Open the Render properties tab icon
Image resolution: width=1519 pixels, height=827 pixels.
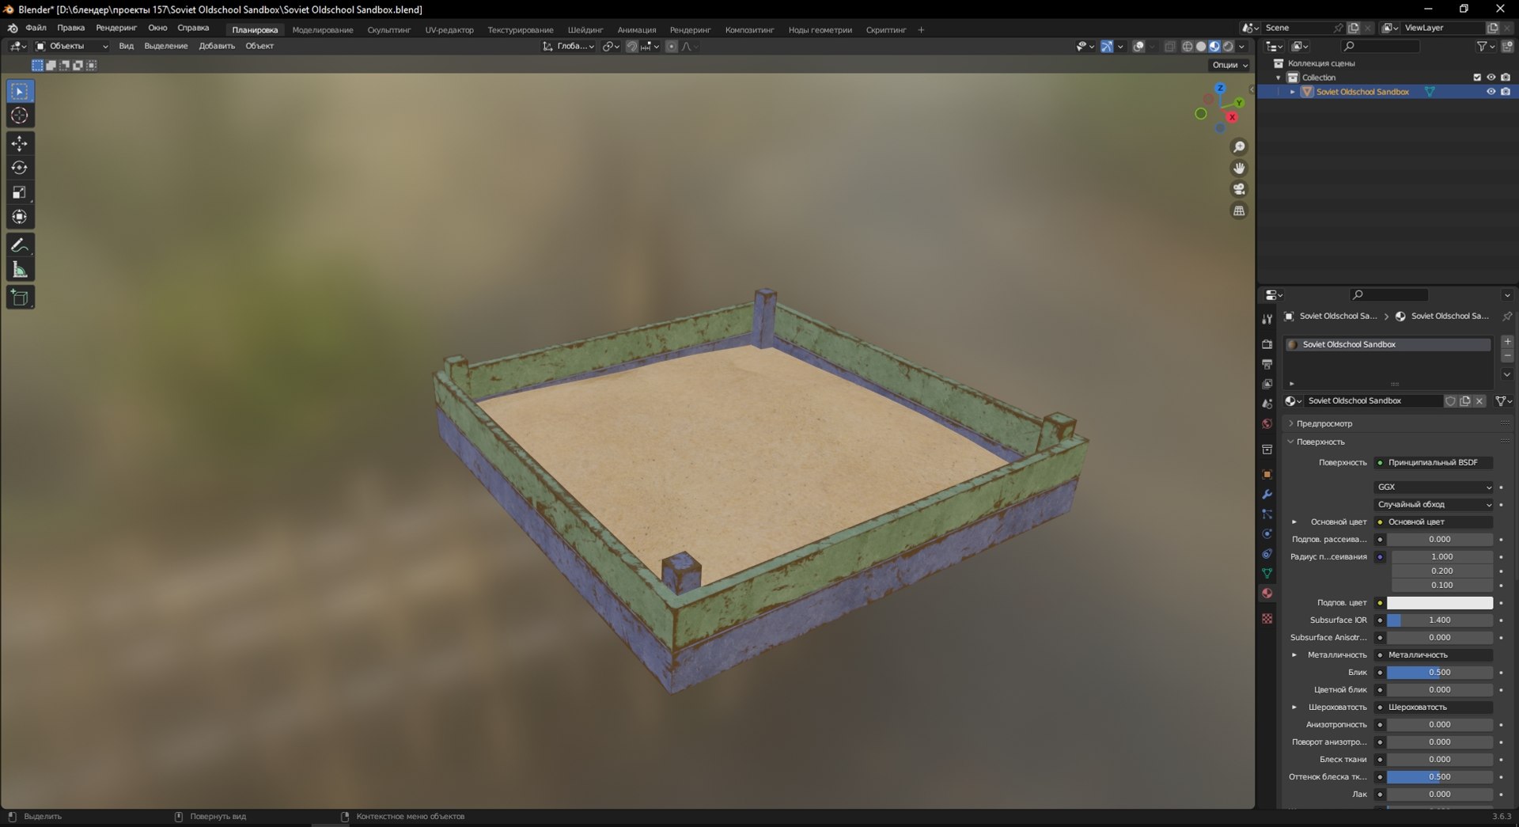pyautogui.click(x=1267, y=344)
